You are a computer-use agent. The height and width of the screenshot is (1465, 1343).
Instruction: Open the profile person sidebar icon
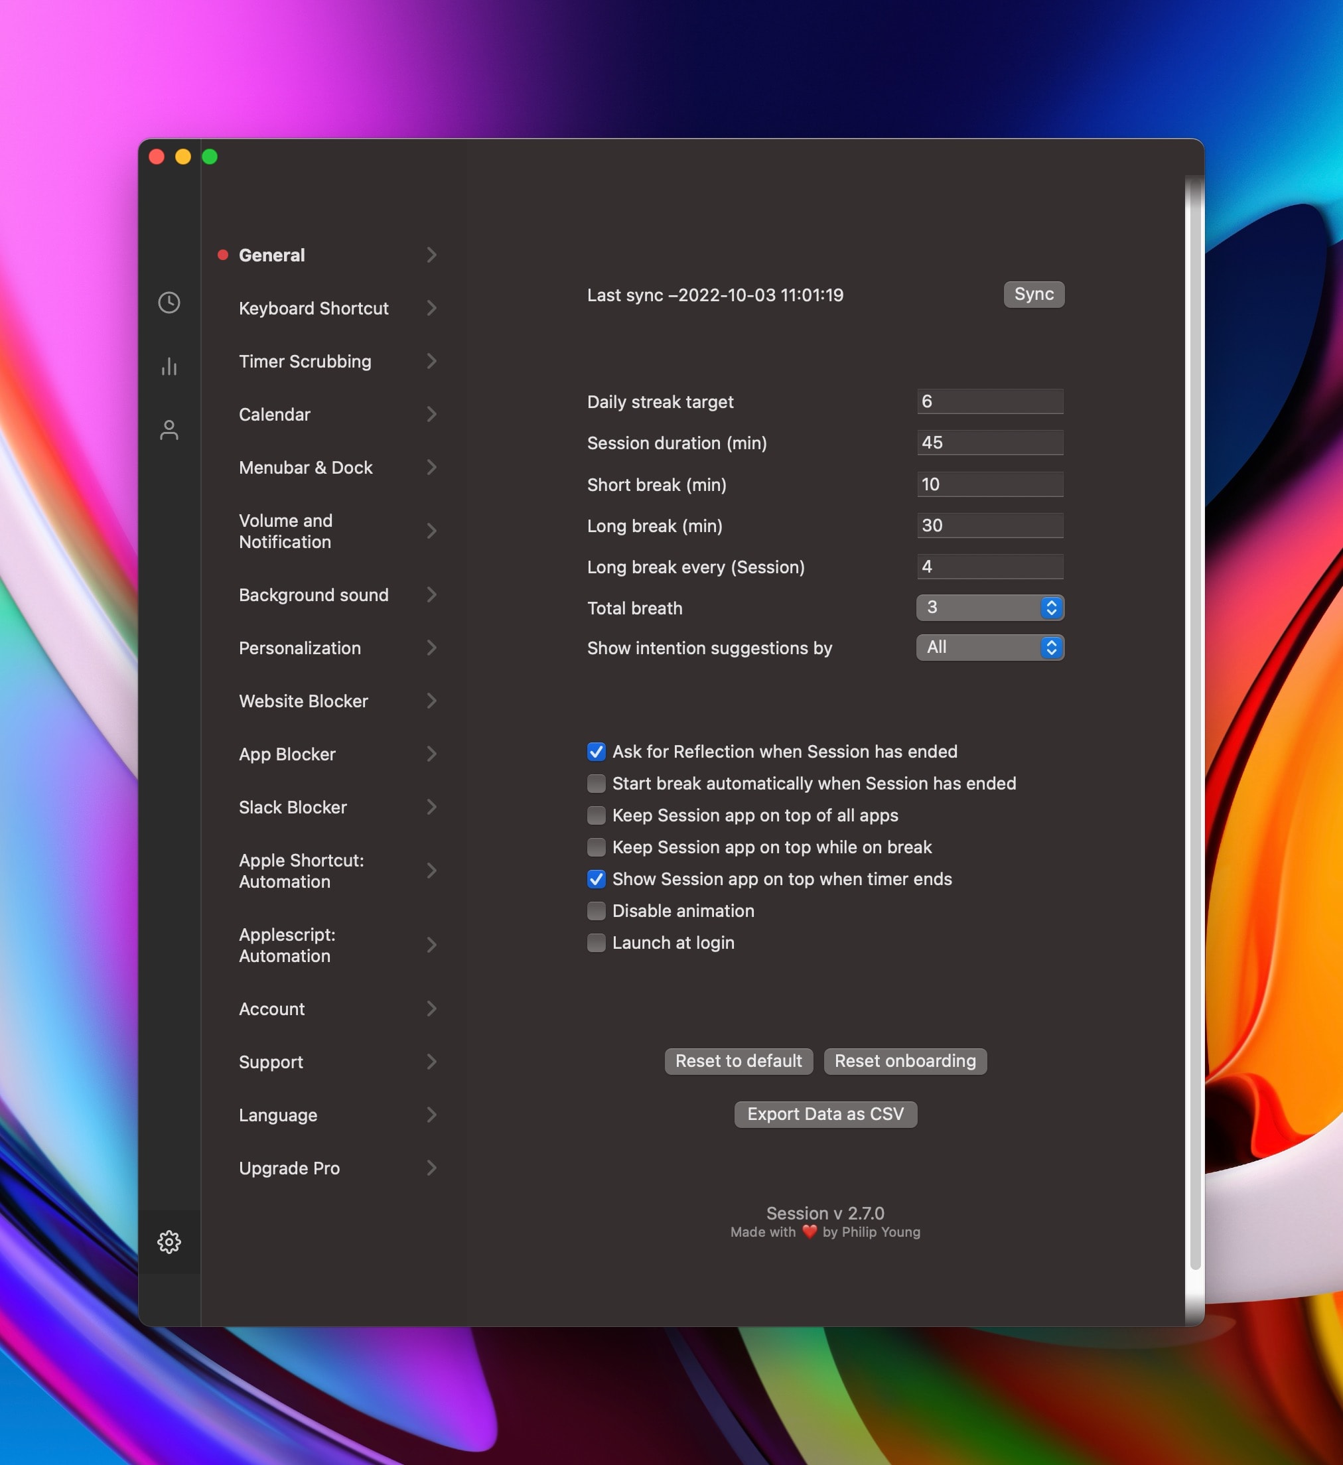169,430
